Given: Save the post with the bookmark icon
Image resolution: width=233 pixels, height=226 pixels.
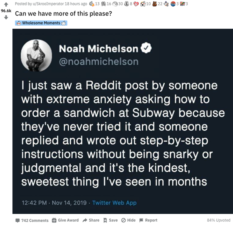Looking at the screenshot, I should pos(105,220).
